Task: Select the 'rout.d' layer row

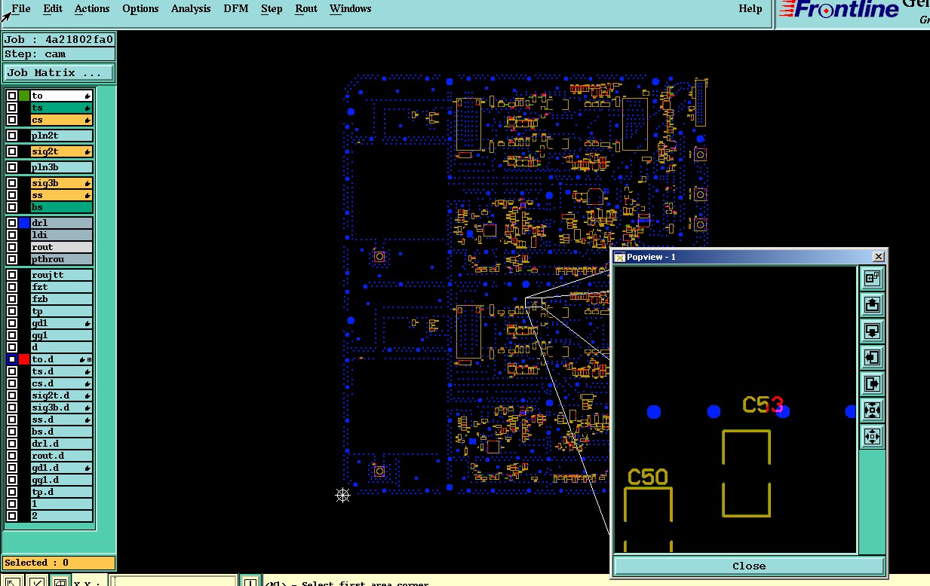Action: tap(62, 456)
